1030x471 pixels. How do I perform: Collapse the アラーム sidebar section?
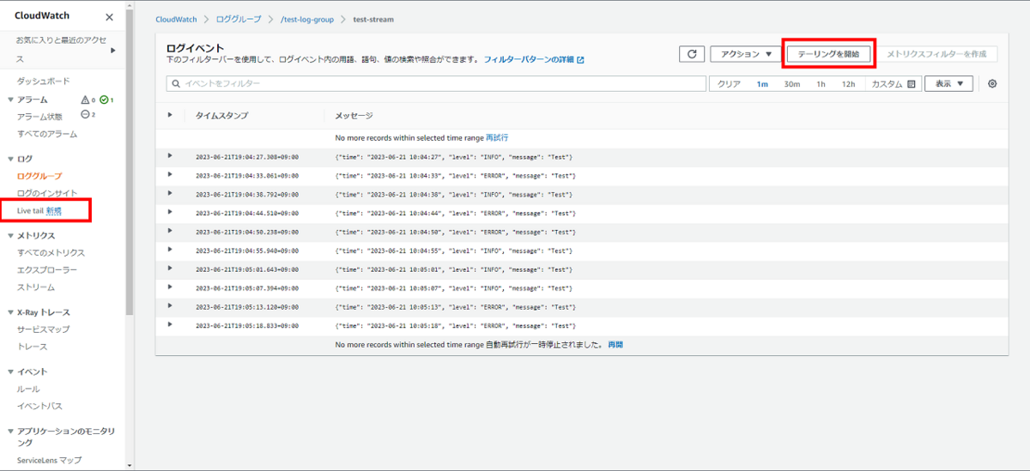click(x=9, y=100)
